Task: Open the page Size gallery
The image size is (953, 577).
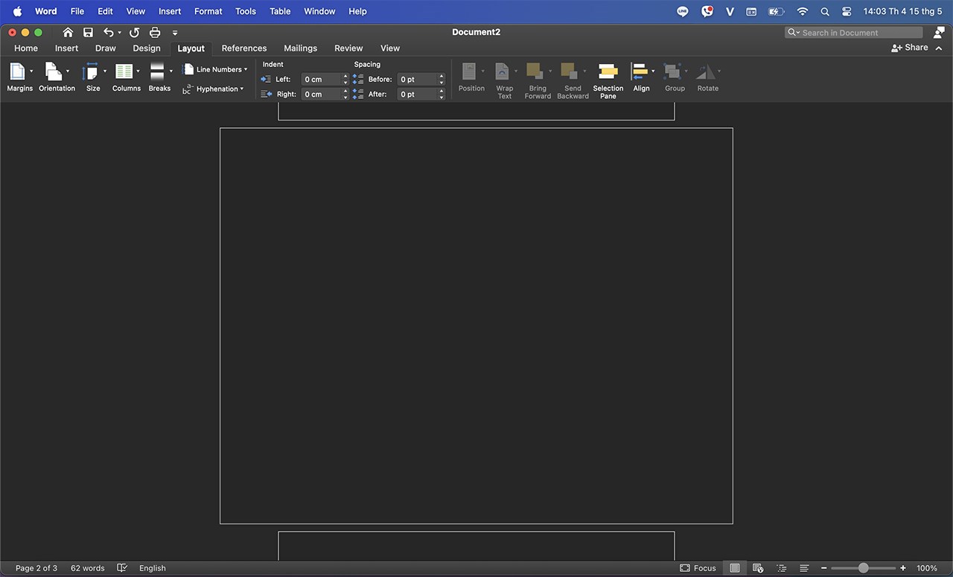Action: point(92,77)
